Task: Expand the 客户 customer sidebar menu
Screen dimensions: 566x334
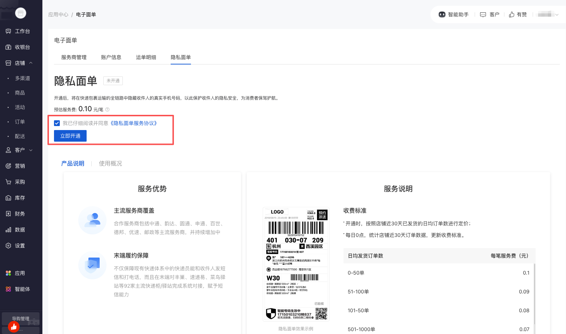Action: pyautogui.click(x=31, y=150)
